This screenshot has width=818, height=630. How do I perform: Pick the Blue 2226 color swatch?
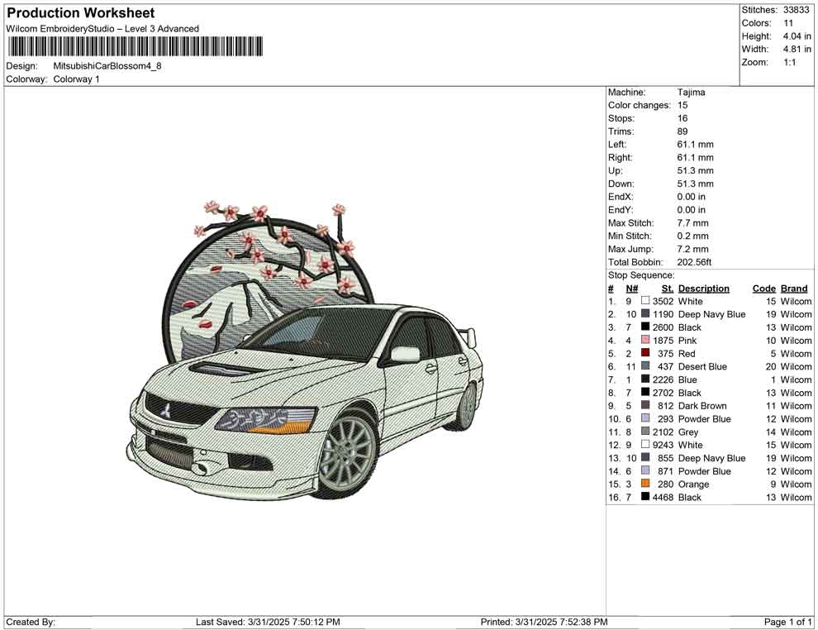[645, 379]
